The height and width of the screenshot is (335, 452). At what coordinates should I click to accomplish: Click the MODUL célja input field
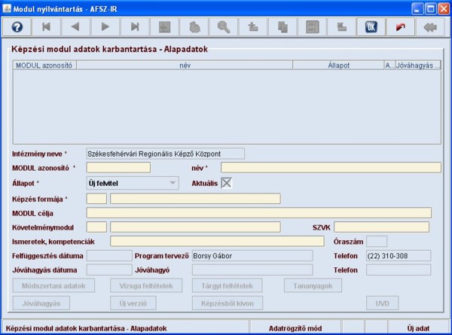point(258,212)
